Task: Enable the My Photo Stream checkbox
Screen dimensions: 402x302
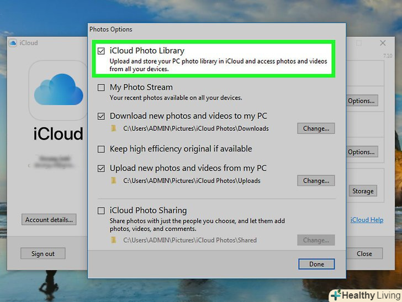Action: pyautogui.click(x=101, y=87)
